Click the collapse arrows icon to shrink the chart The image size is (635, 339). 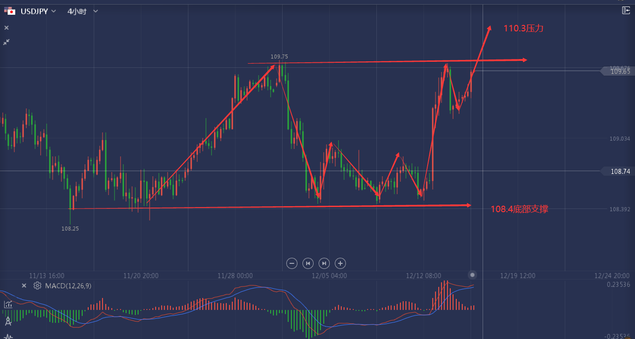pyautogui.click(x=6, y=42)
